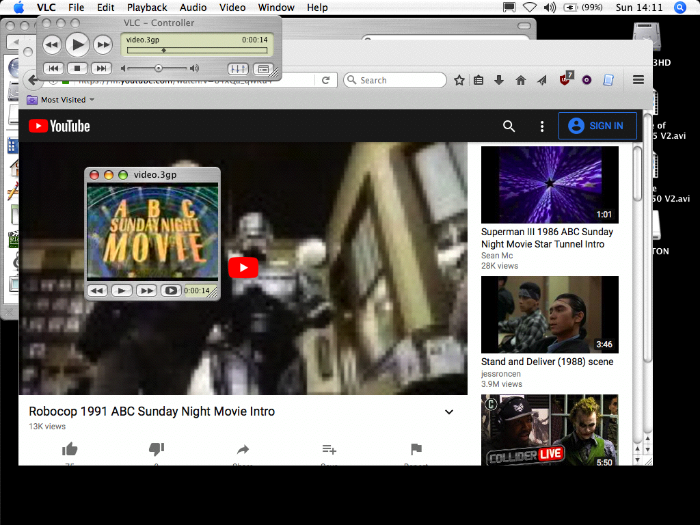Adjust the VLC volume slider knob
The image size is (700, 525).
pyautogui.click(x=158, y=68)
